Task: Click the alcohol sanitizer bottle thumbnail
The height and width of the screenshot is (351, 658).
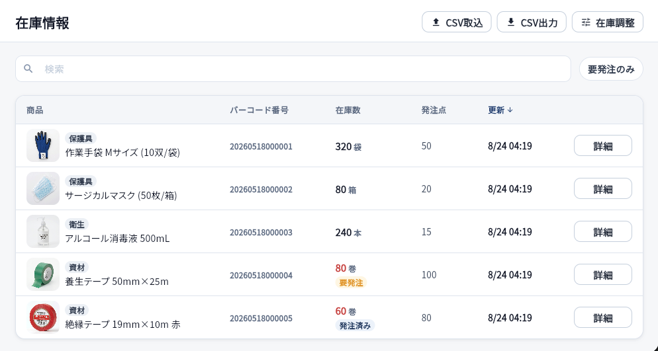Action: tap(43, 231)
